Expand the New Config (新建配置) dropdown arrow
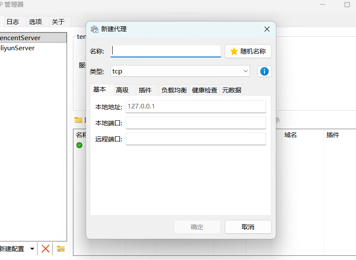The image size is (356, 260). 32,249
